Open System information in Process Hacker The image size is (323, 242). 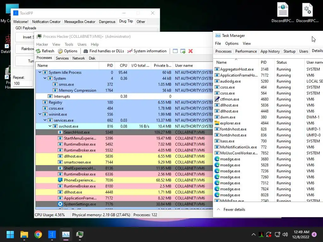click(147, 51)
